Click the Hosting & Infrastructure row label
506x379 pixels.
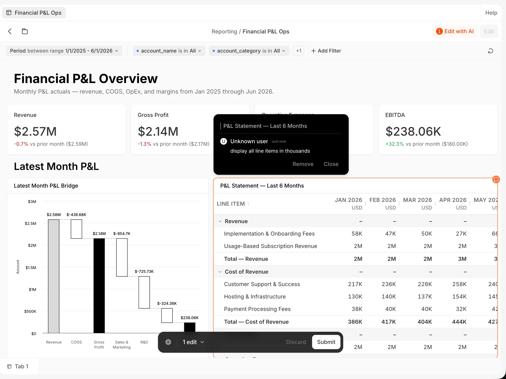pos(255,296)
